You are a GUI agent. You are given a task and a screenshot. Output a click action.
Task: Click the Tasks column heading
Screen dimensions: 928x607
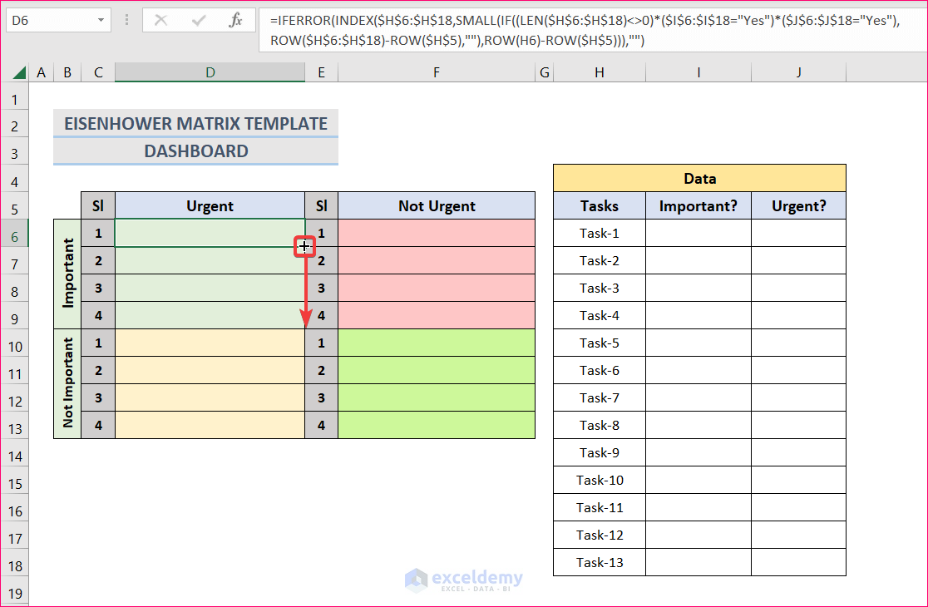click(x=600, y=206)
